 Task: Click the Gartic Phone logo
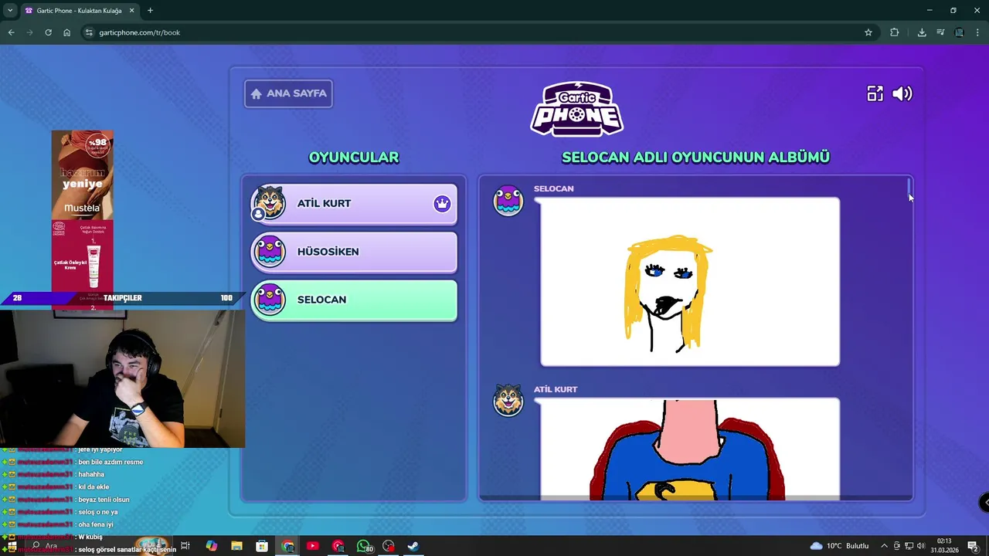click(x=577, y=109)
